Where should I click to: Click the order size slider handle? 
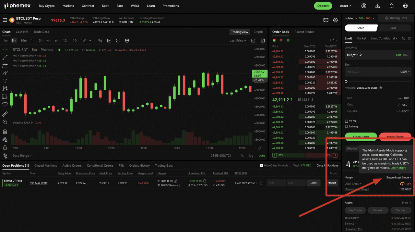point(346,81)
